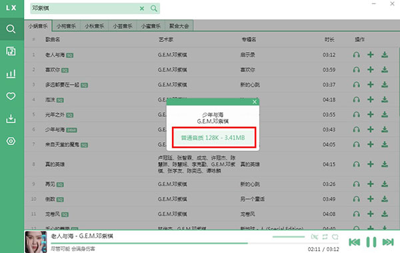
Task: Add current song to favorites in player bar
Action: [x=335, y=237]
